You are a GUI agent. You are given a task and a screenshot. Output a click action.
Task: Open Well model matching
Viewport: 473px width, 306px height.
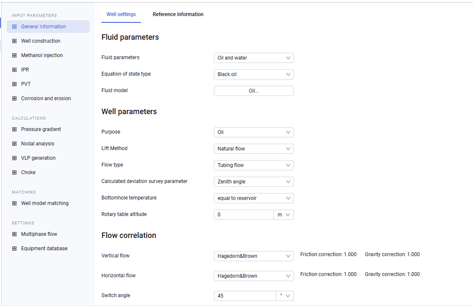point(48,203)
